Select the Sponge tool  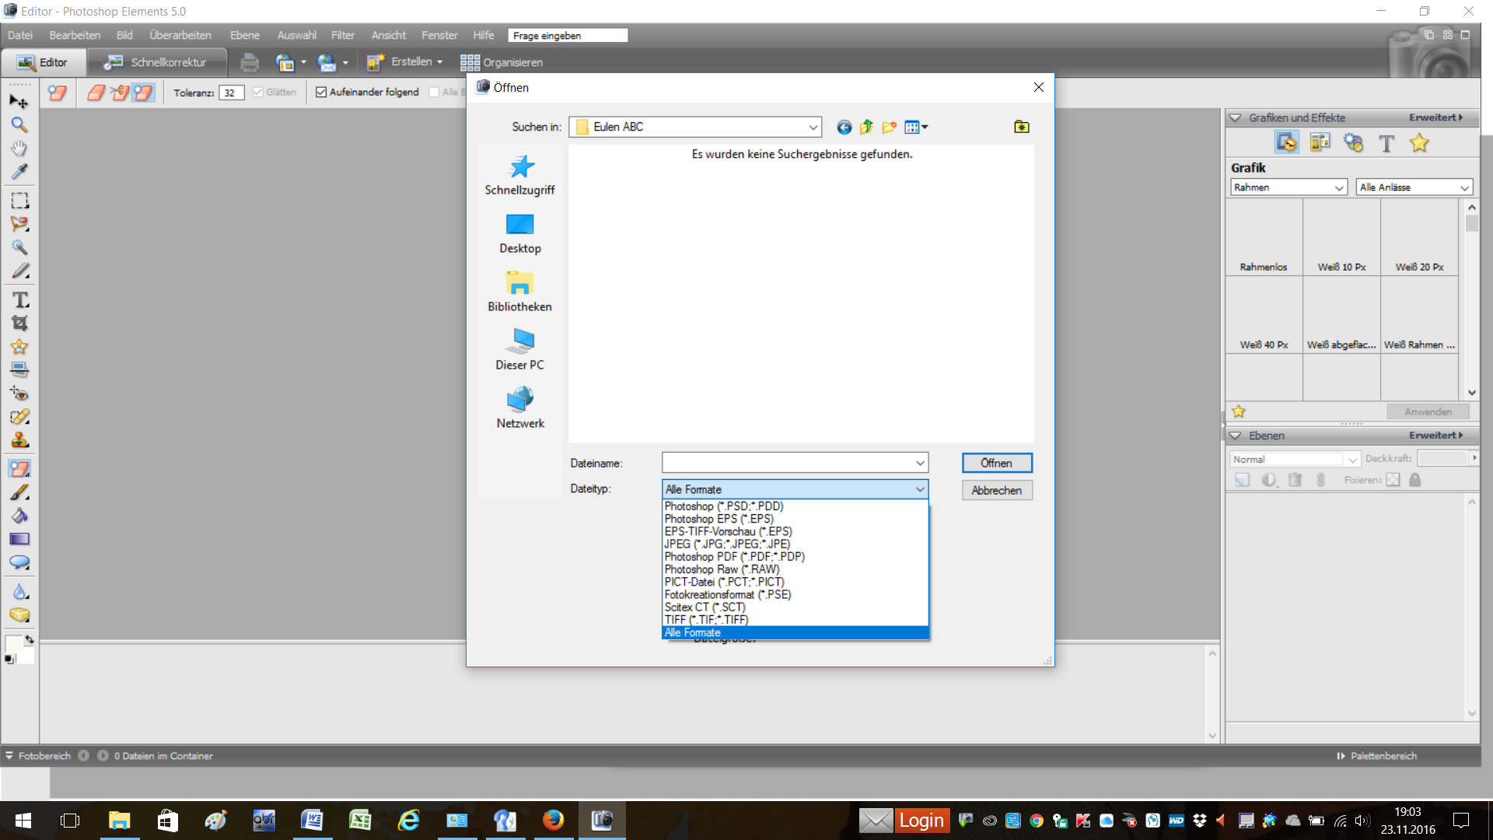pyautogui.click(x=19, y=615)
